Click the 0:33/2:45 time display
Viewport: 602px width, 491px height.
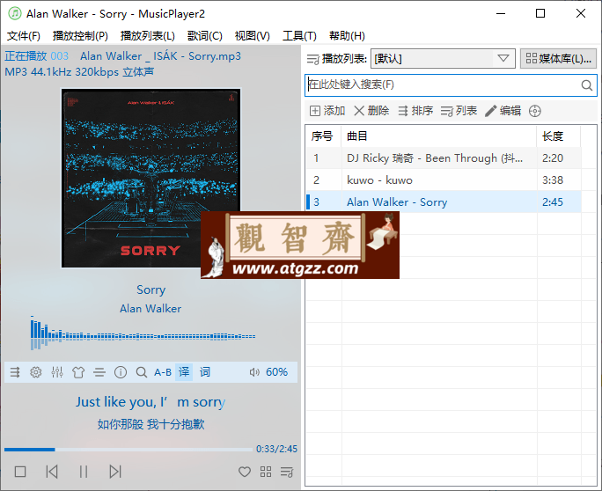coord(277,449)
